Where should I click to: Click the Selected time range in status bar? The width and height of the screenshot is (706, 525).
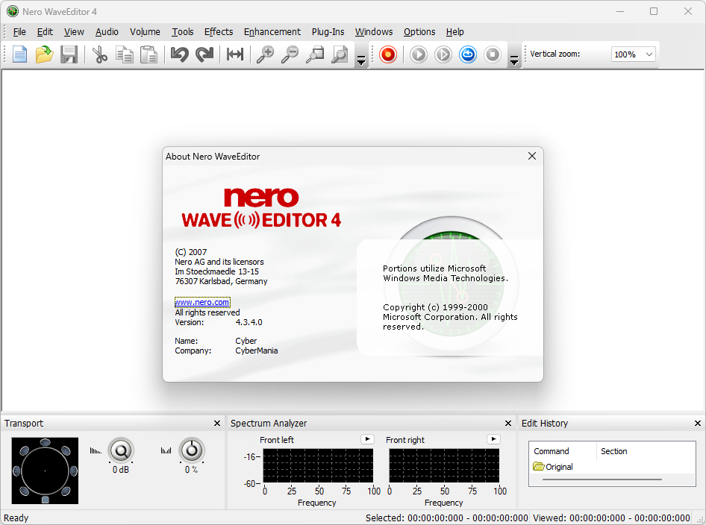446,518
